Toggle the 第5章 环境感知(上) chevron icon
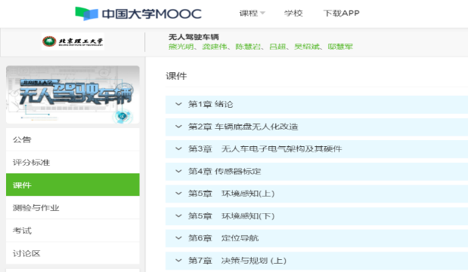Viewport: 468px width, 272px height. (x=178, y=194)
